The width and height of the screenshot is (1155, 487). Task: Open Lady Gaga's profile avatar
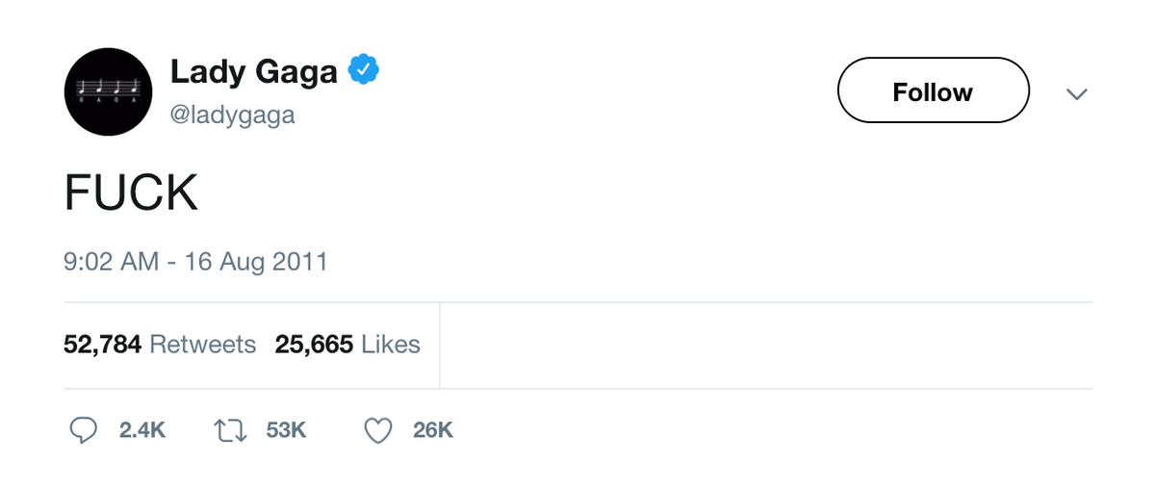pyautogui.click(x=108, y=91)
